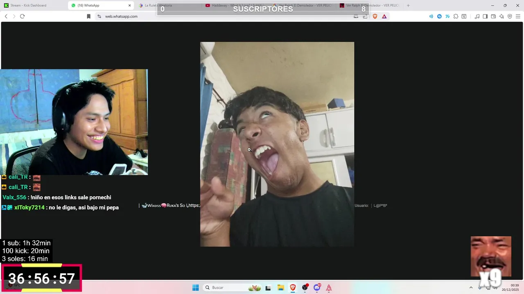The height and width of the screenshot is (294, 524).
Task: Click the blue sound-waves extension icon
Action: [431, 16]
